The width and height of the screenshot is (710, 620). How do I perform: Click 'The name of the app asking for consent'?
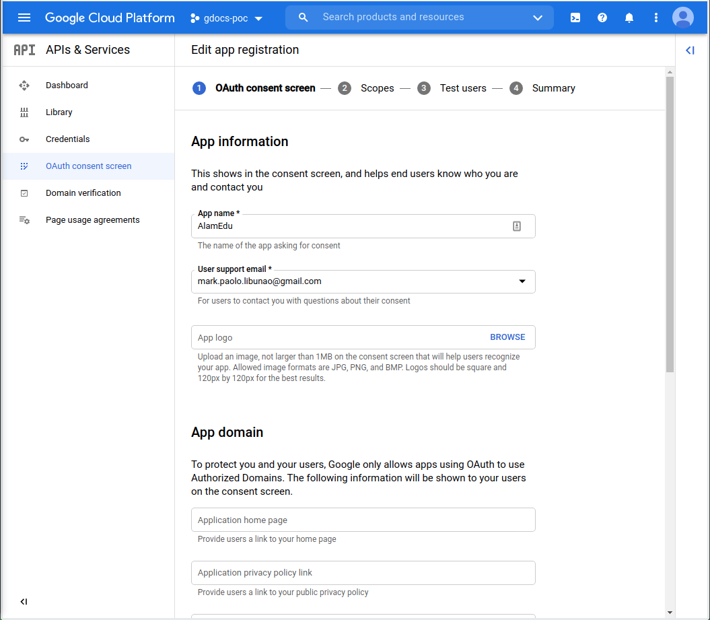pos(269,246)
